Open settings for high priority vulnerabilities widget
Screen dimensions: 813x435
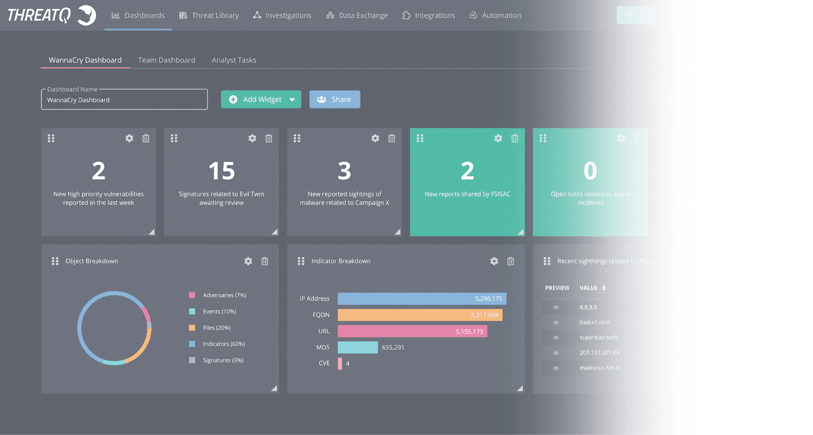pyautogui.click(x=130, y=138)
